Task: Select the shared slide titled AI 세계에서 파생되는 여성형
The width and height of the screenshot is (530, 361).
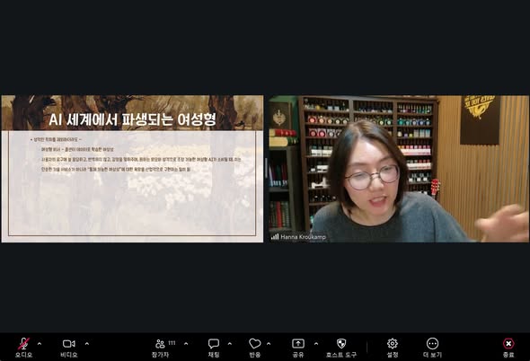Action: (x=132, y=169)
